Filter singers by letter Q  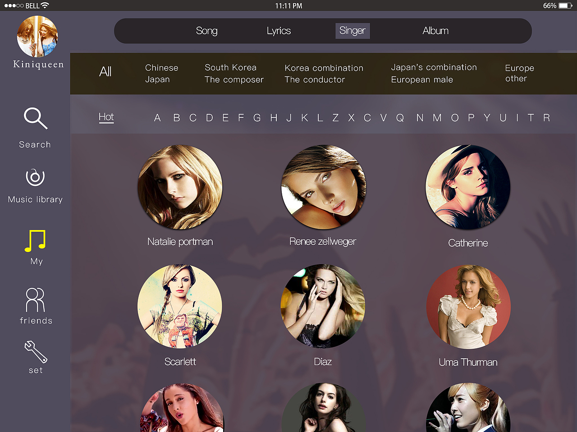[x=400, y=118]
